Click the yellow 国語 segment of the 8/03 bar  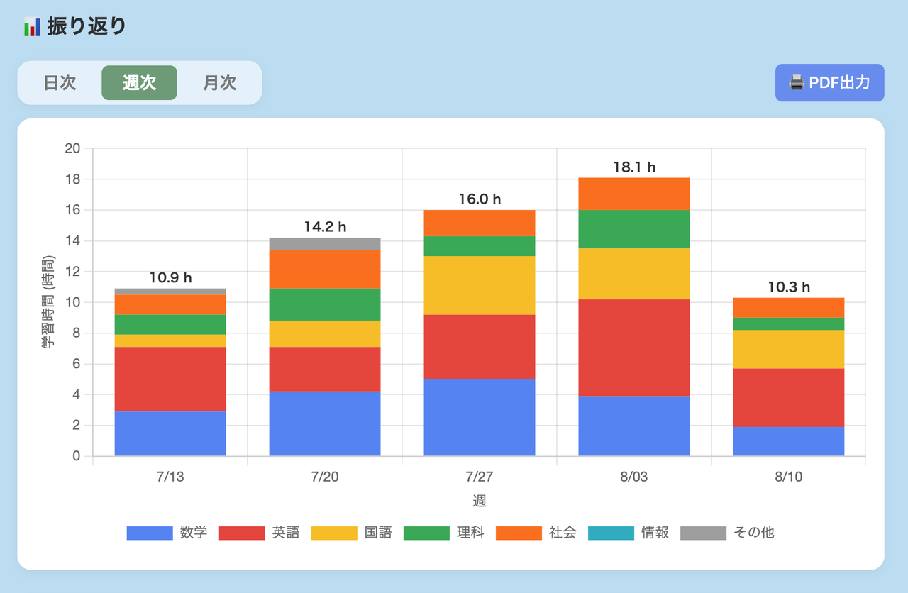point(634,274)
